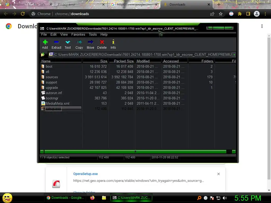Select the Copy toolbar icon
The image size is (271, 203).
(79, 42)
